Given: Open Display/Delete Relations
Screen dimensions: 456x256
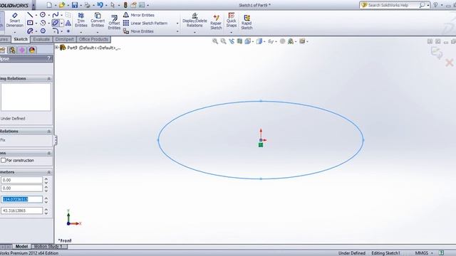Looking at the screenshot, I should click(195, 20).
